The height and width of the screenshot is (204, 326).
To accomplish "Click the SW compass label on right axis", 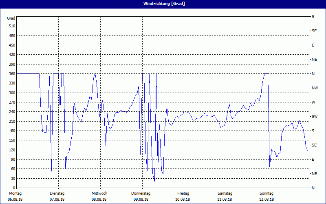I will click(x=315, y=117).
